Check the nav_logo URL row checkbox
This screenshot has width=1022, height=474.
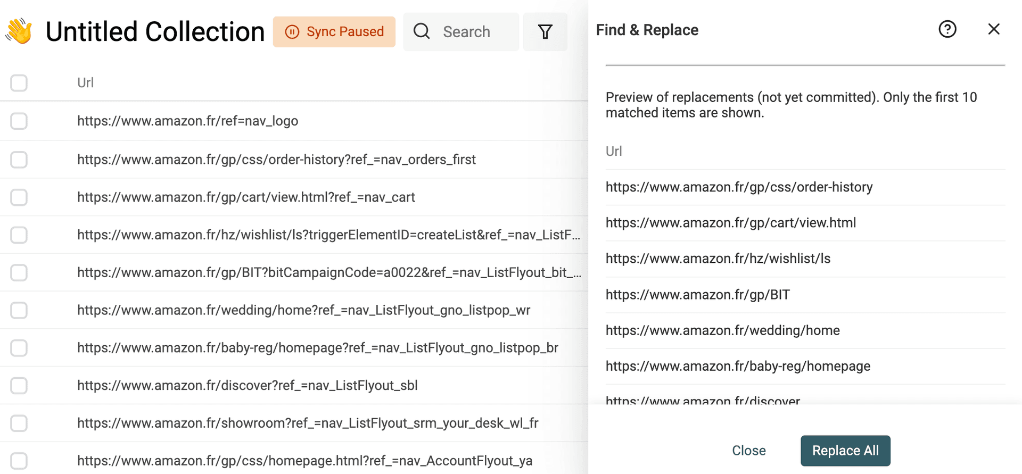point(19,121)
